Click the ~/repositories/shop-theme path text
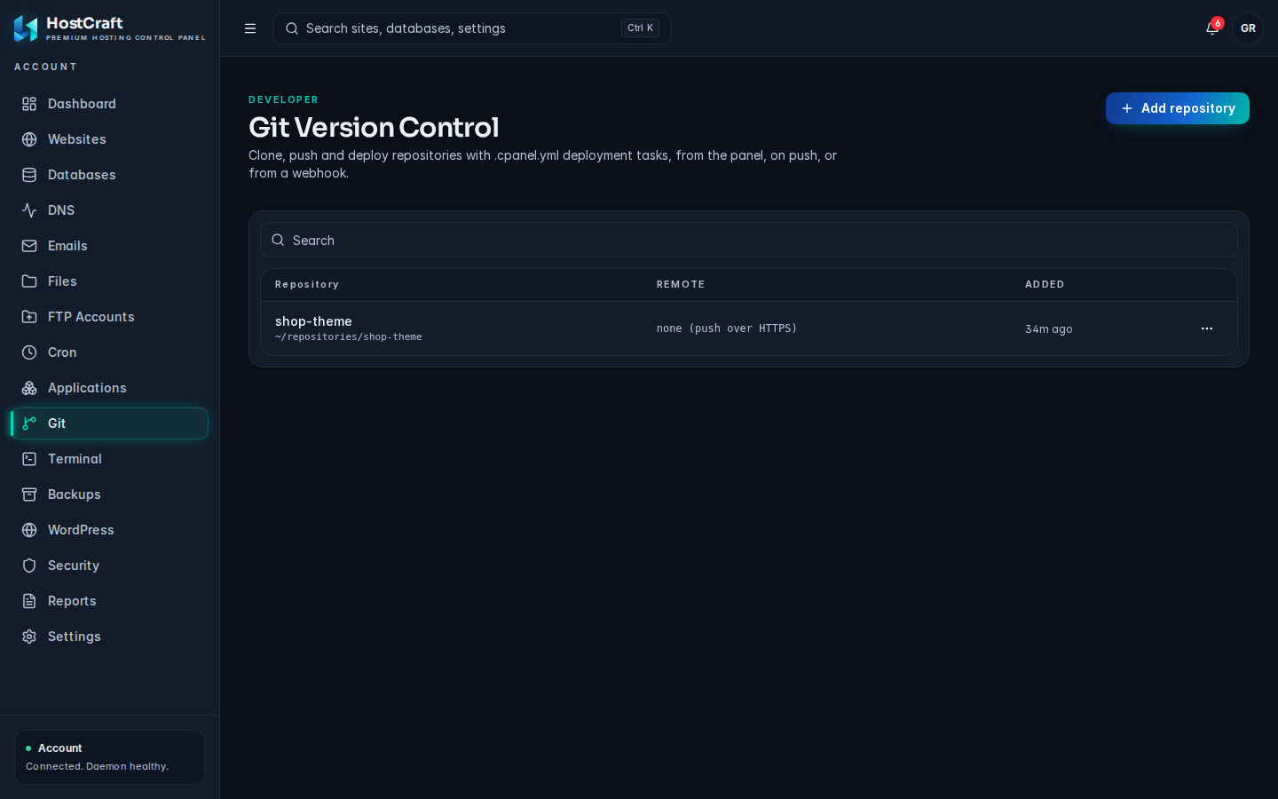Image resolution: width=1278 pixels, height=799 pixels. pos(349,337)
